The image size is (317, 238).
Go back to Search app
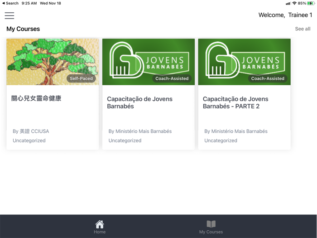10,3
